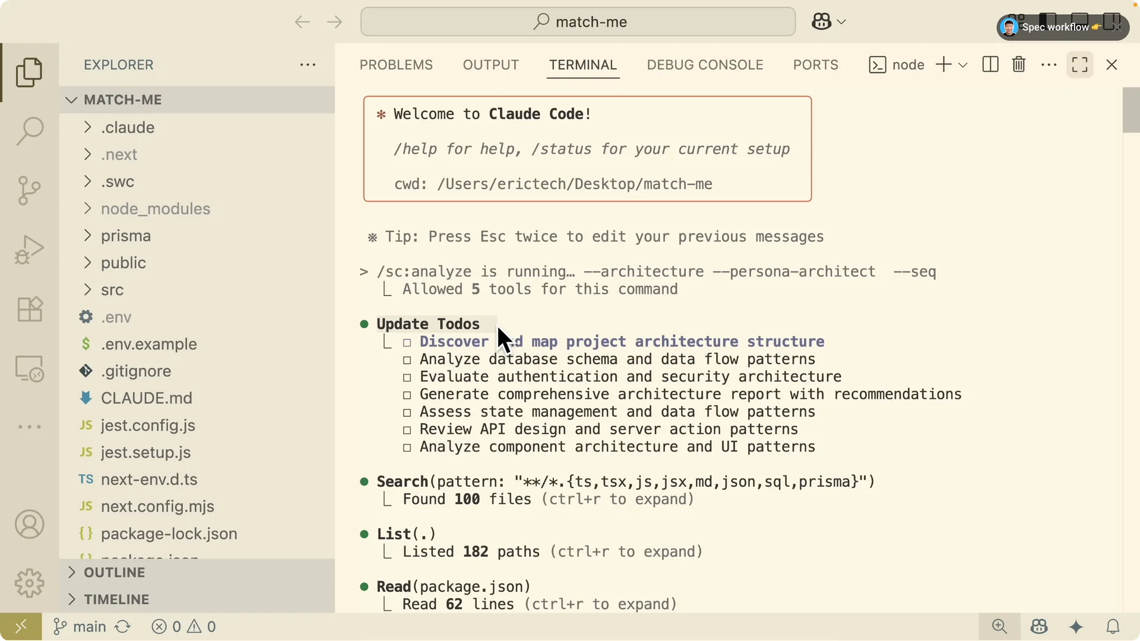Click the zoom icon in status bar
This screenshot has width=1140, height=641.
tap(999, 627)
